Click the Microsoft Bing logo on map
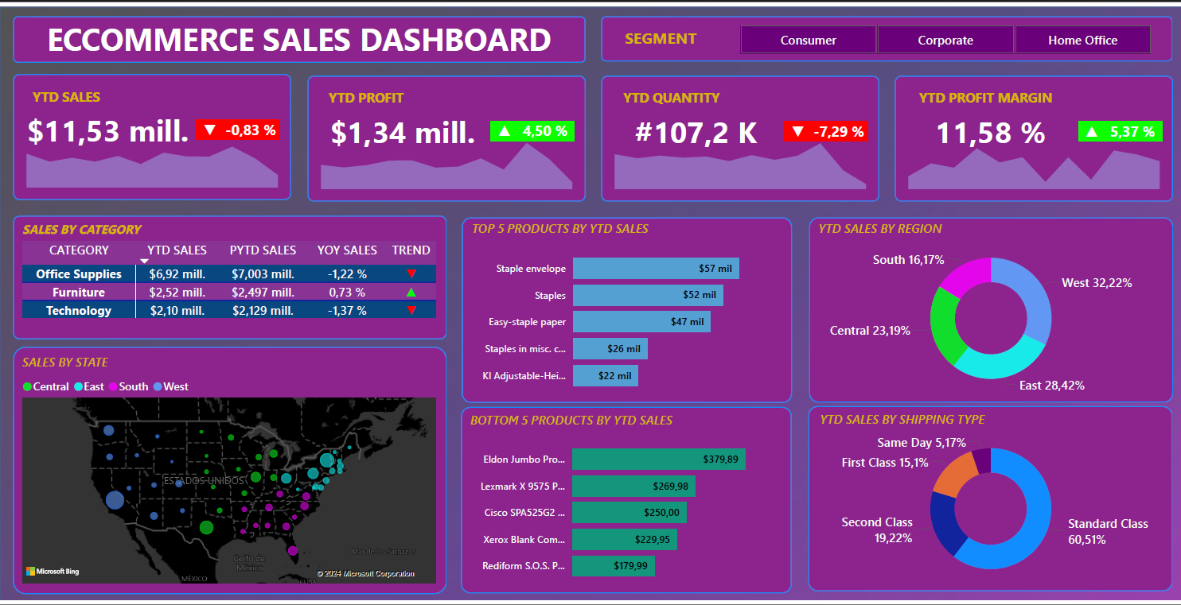The width and height of the screenshot is (1181, 605). [53, 571]
